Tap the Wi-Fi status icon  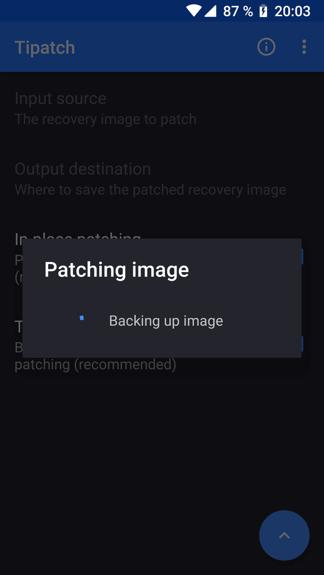pyautogui.click(x=193, y=11)
